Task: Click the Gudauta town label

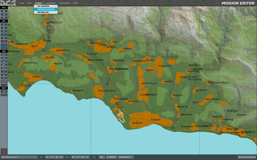Action: pyautogui.click(x=155, y=119)
